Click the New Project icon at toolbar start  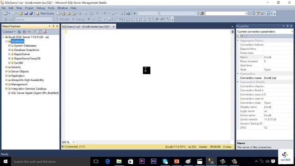(6, 13)
